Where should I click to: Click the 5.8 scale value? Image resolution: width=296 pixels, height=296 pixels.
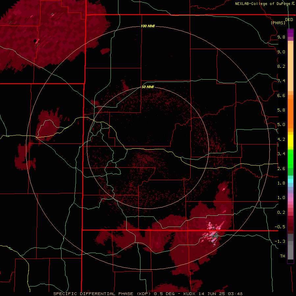281,110
